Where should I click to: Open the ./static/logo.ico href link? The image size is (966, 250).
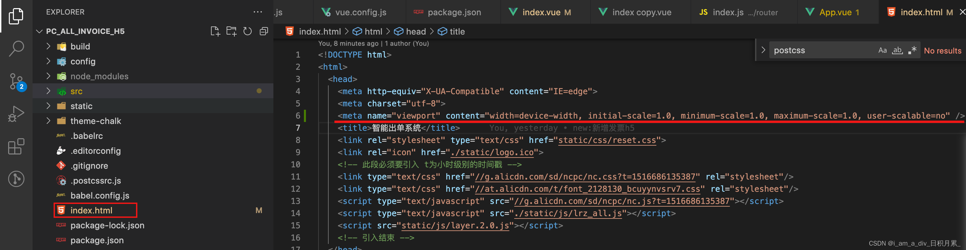coord(492,152)
